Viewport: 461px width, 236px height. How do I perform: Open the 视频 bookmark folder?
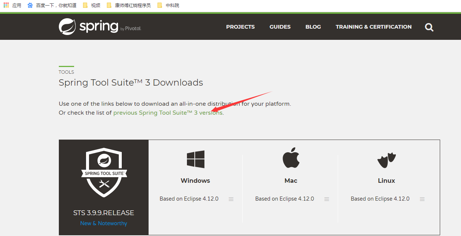(92, 5)
